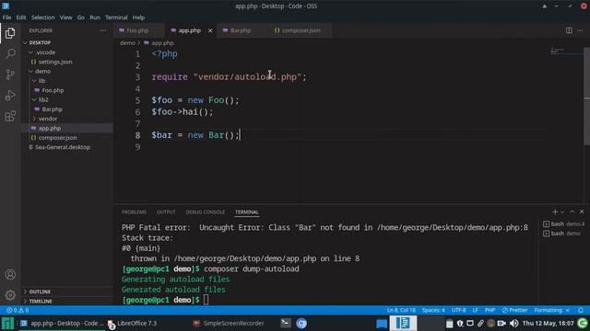Click the Formatting status item
Image resolution: width=590 pixels, height=331 pixels.
click(552, 311)
